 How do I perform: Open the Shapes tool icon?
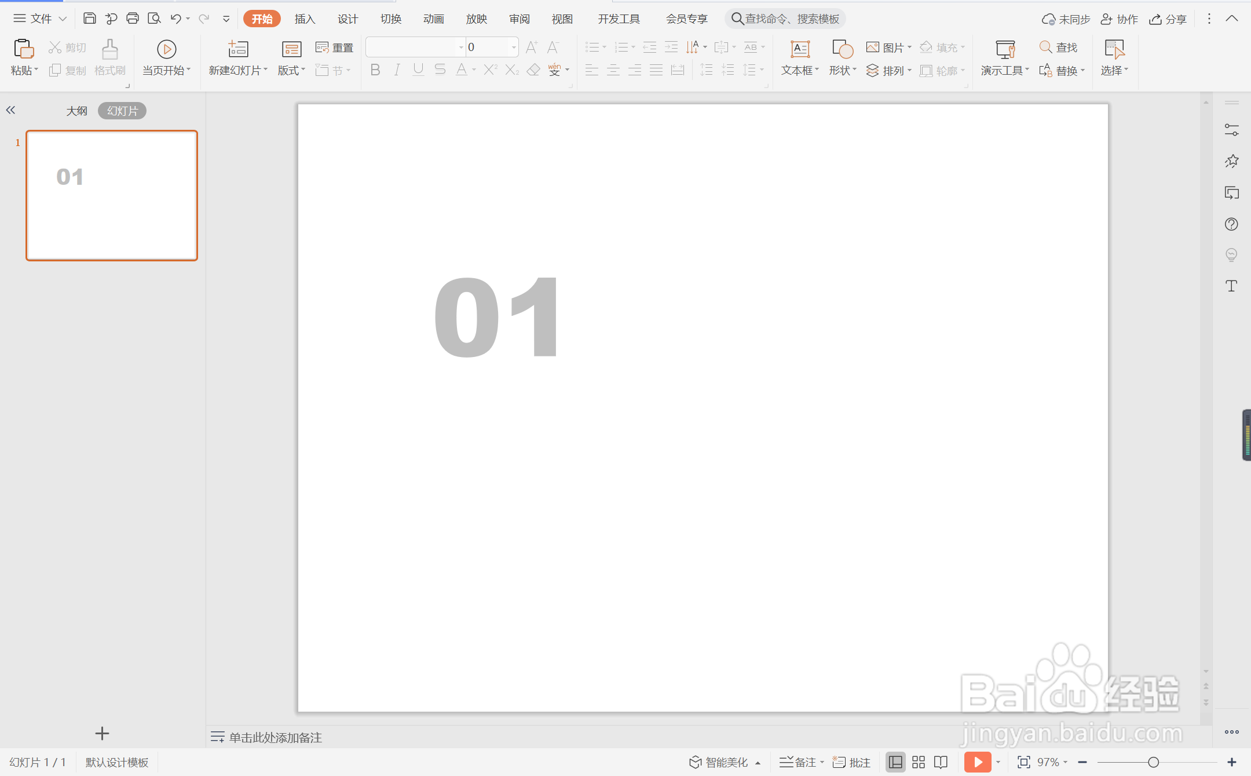(842, 49)
